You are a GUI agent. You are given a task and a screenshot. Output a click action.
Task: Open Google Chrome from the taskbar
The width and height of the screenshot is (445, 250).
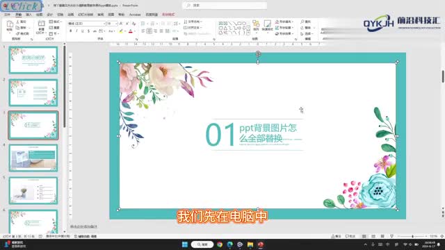point(220,244)
